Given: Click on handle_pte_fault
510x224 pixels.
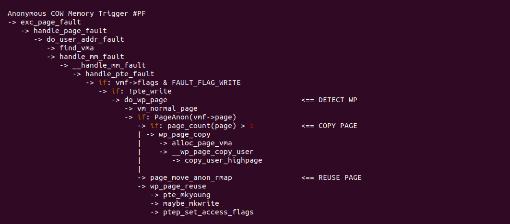Looking at the screenshot, I should tap(119, 74).
